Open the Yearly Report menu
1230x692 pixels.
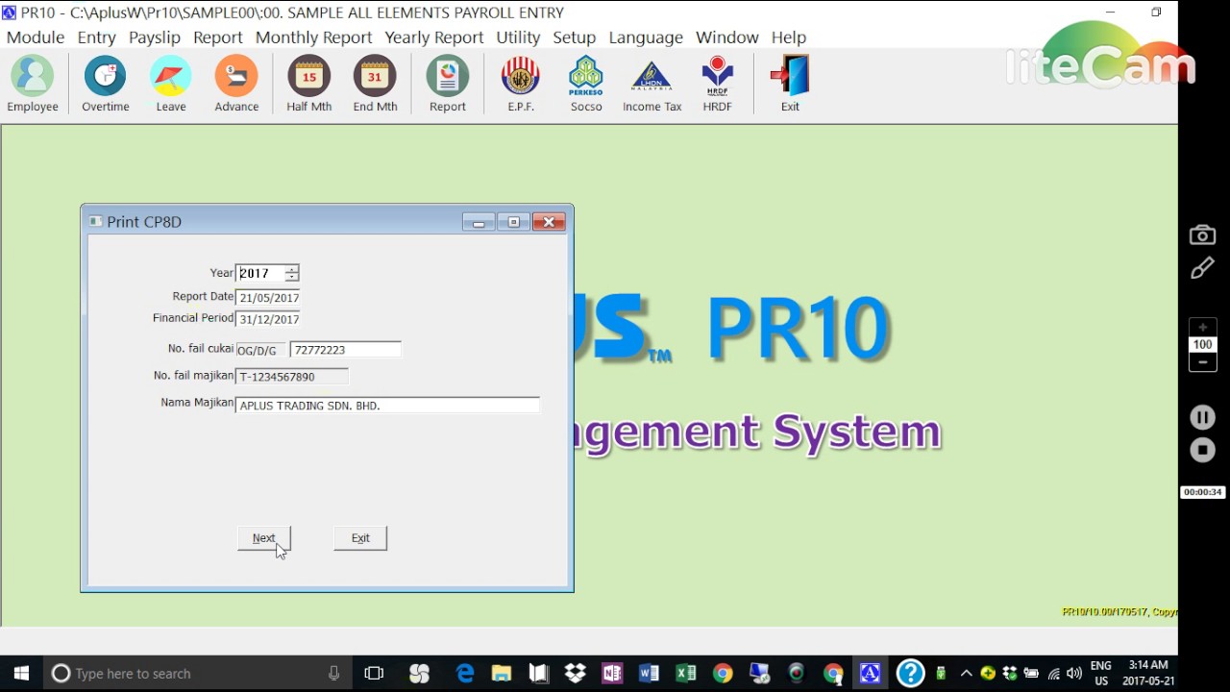click(x=434, y=37)
